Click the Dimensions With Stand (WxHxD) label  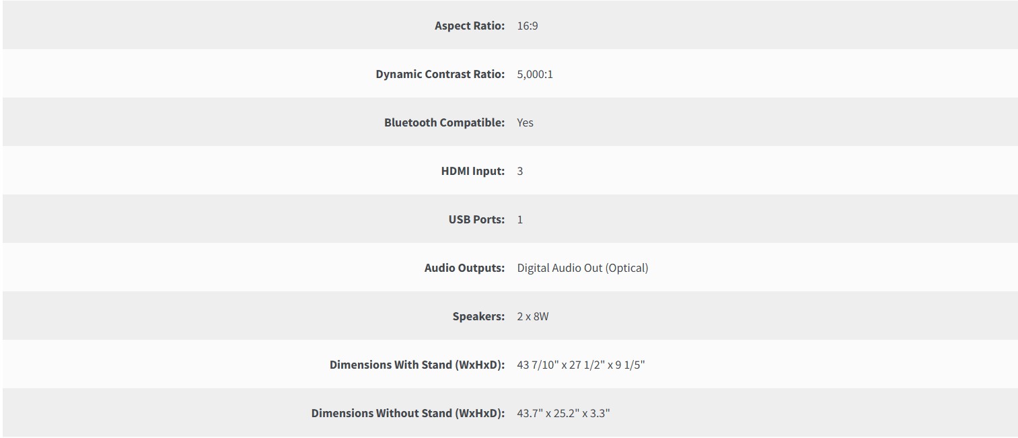click(x=416, y=365)
